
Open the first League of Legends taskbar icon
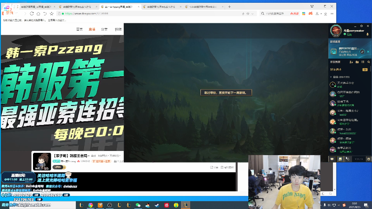click(x=81, y=205)
